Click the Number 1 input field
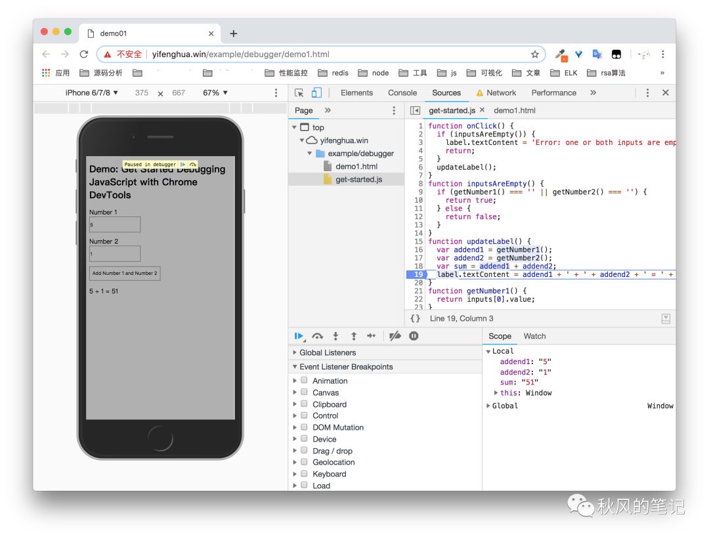Image resolution: width=709 pixels, height=538 pixels. [x=115, y=224]
